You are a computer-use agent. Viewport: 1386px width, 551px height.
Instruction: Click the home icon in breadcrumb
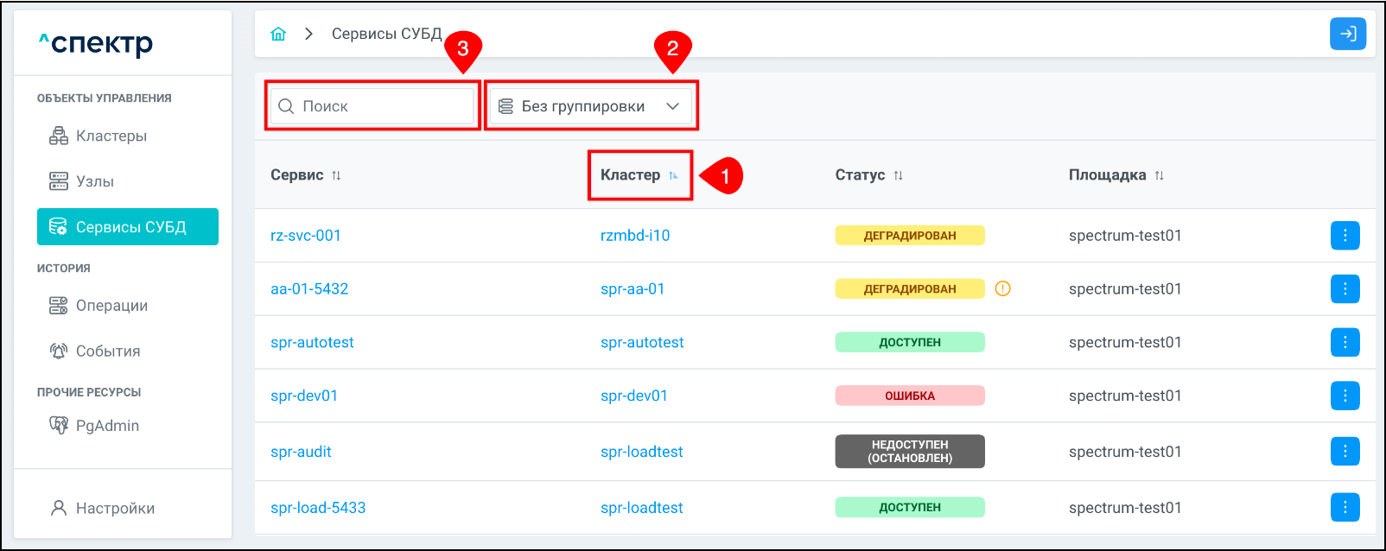pos(278,34)
